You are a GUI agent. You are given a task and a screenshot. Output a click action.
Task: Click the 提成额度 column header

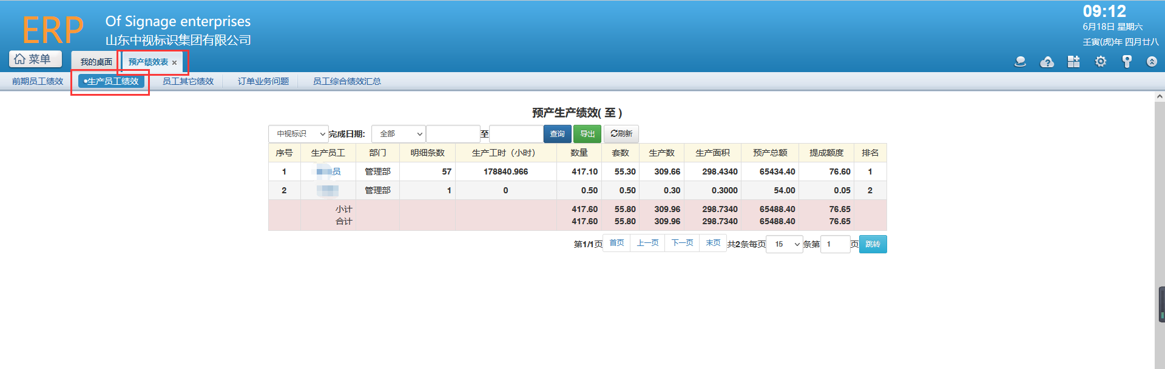point(826,153)
